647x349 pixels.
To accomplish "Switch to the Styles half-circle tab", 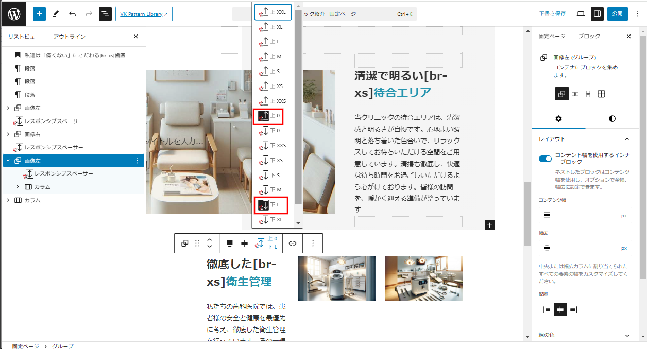I will (x=612, y=118).
